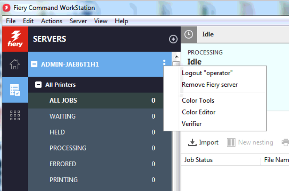Open the Server menu

(x=78, y=21)
